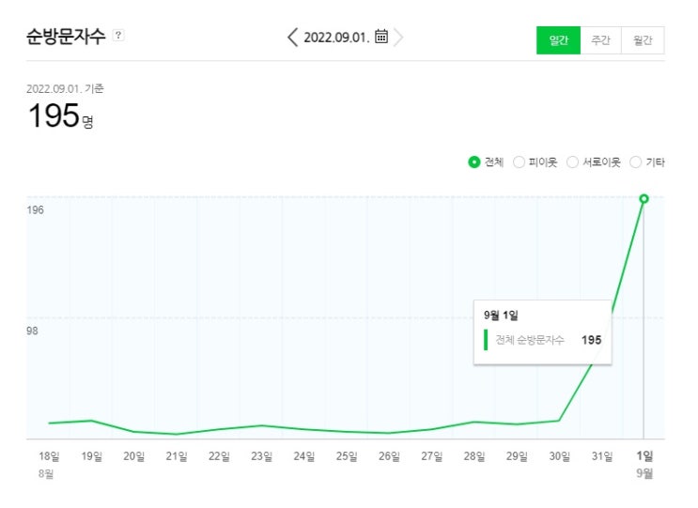The width and height of the screenshot is (698, 508).
Task: Click the 26일 axis label
Action: 389,456
